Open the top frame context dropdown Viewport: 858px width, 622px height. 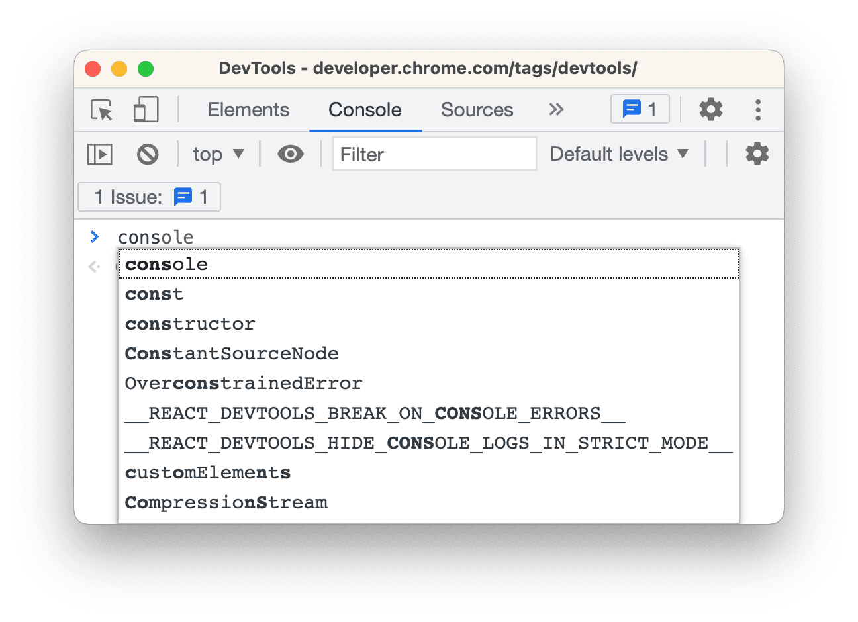217,154
